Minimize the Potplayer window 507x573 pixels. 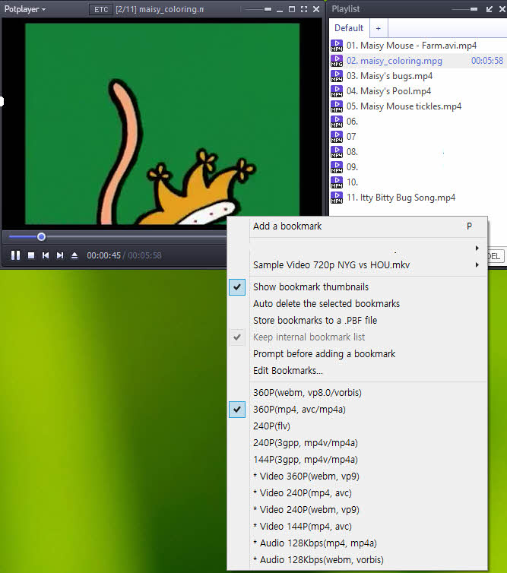pyautogui.click(x=280, y=9)
